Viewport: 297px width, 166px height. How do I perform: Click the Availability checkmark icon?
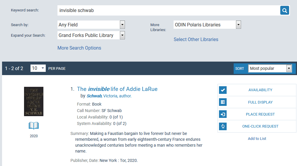223,90
